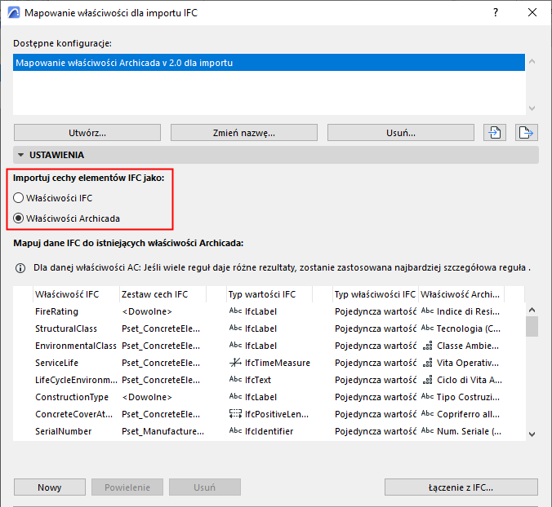
Task: Click the Abc icon before IfcText
Action: [x=235, y=379]
